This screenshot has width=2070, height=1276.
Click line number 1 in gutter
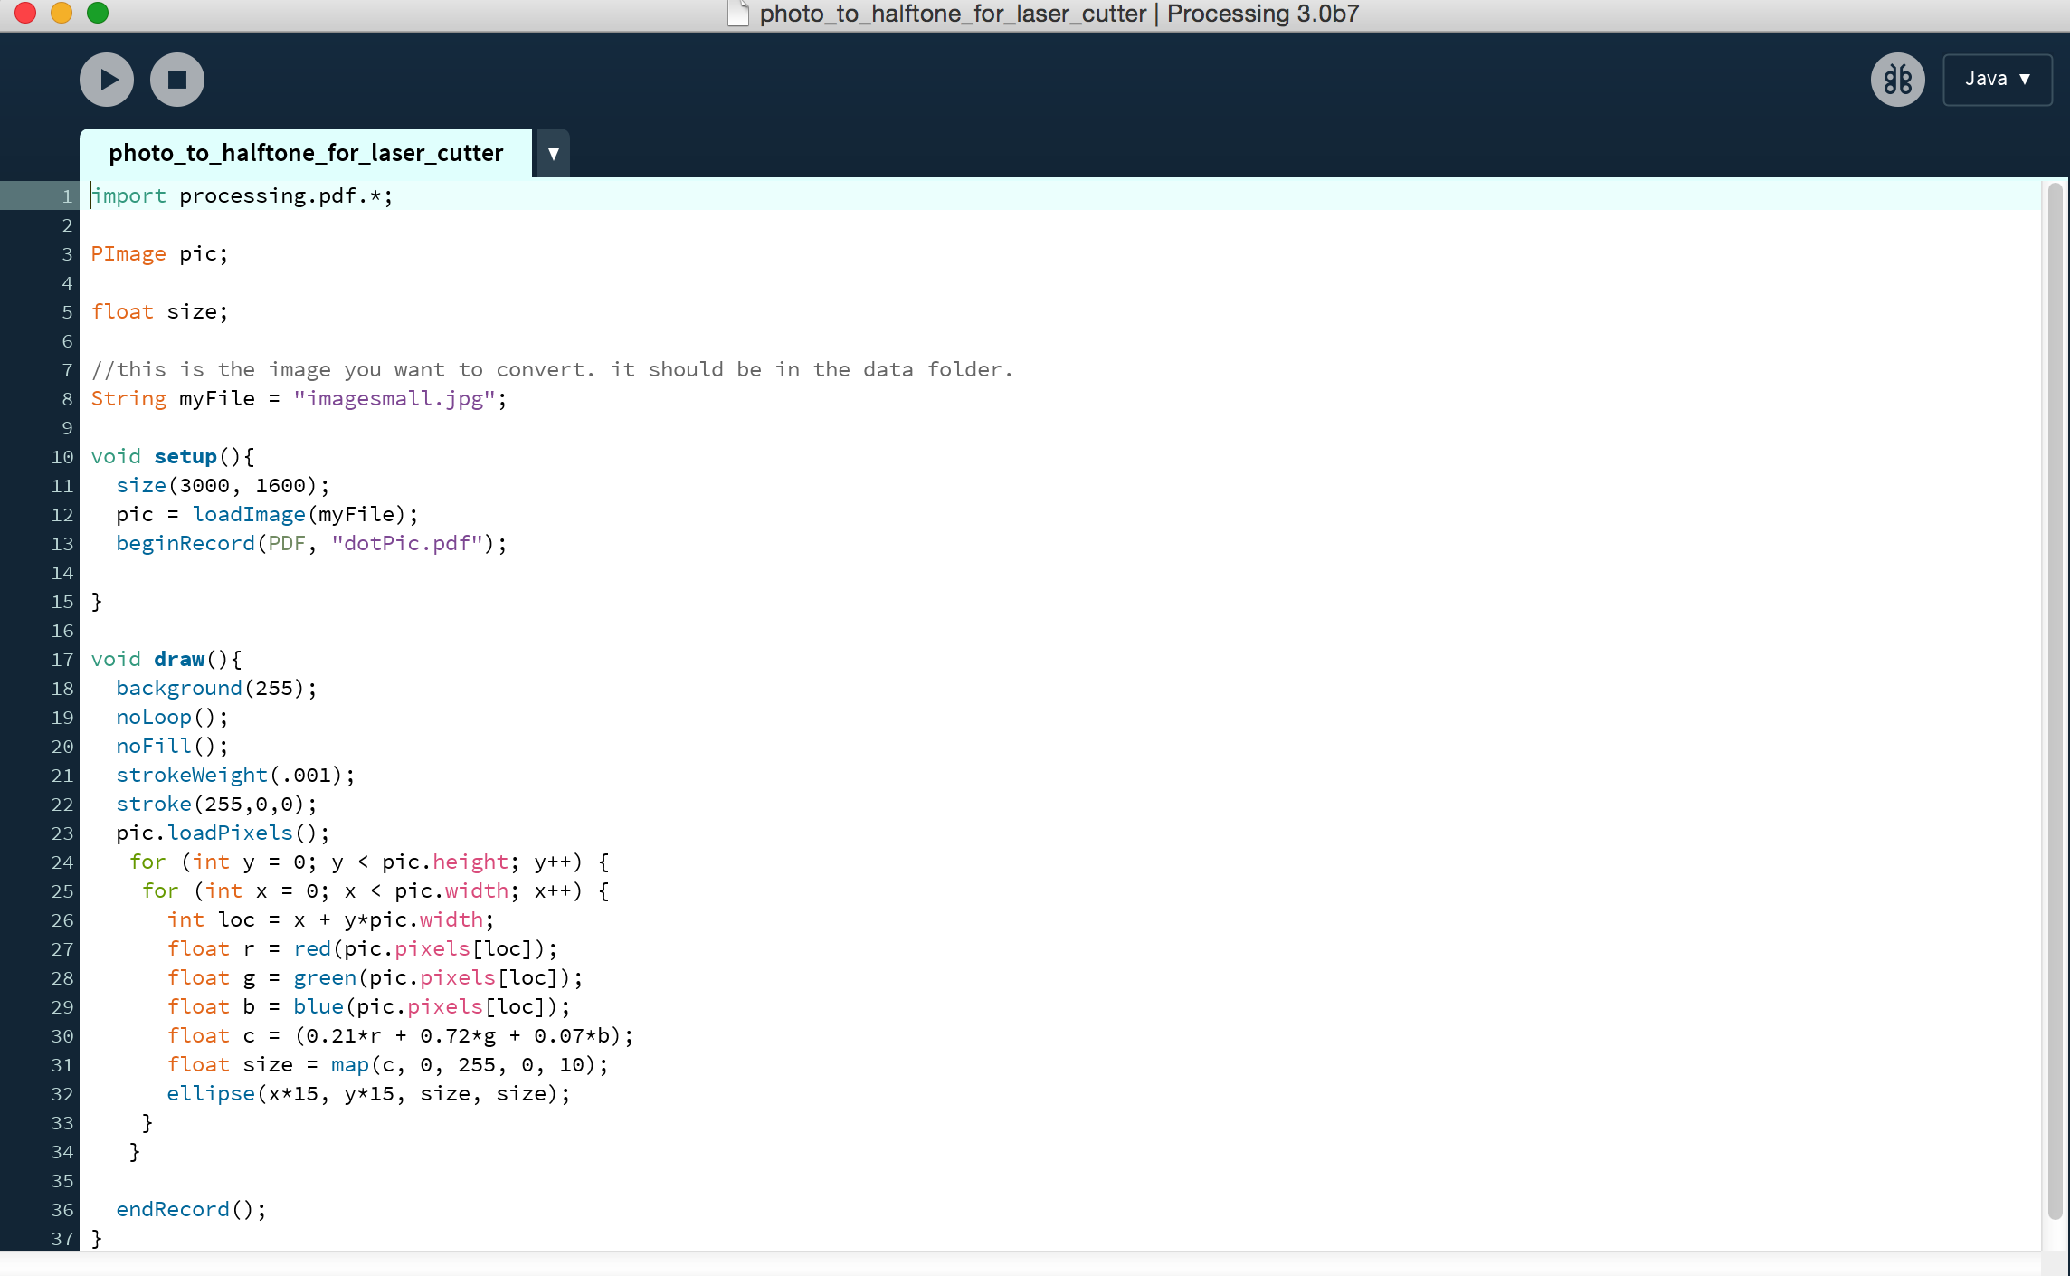(67, 195)
